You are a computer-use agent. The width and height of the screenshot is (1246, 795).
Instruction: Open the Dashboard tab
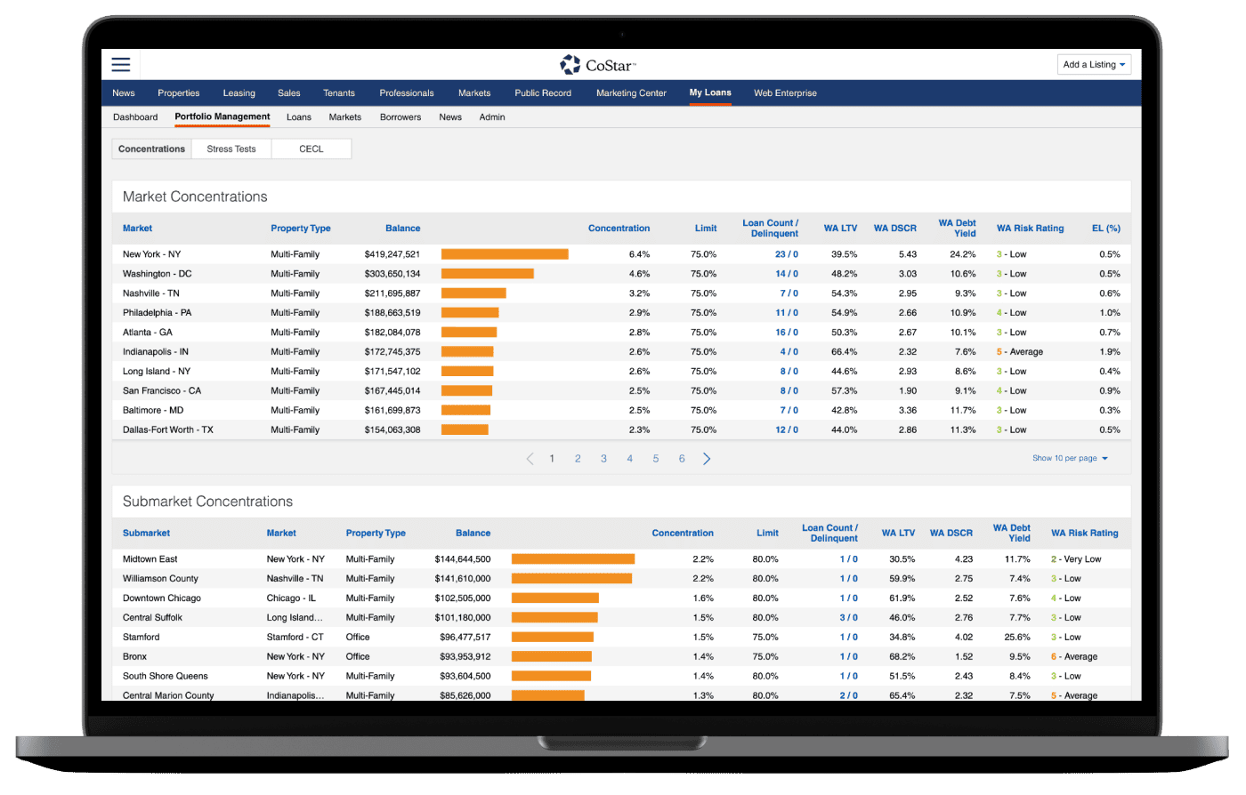(x=135, y=117)
